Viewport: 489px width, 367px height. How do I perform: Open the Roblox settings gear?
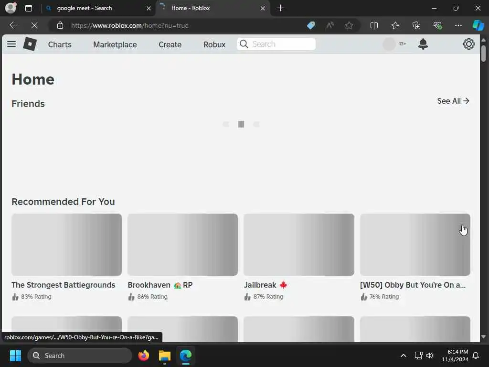click(x=469, y=44)
